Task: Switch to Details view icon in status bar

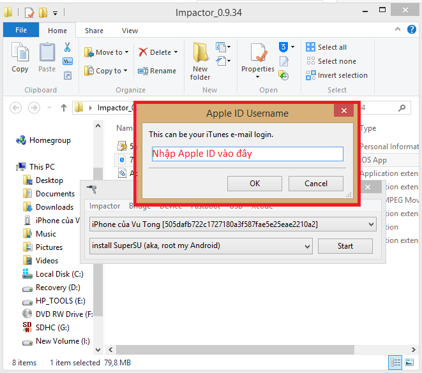Action: point(395,363)
